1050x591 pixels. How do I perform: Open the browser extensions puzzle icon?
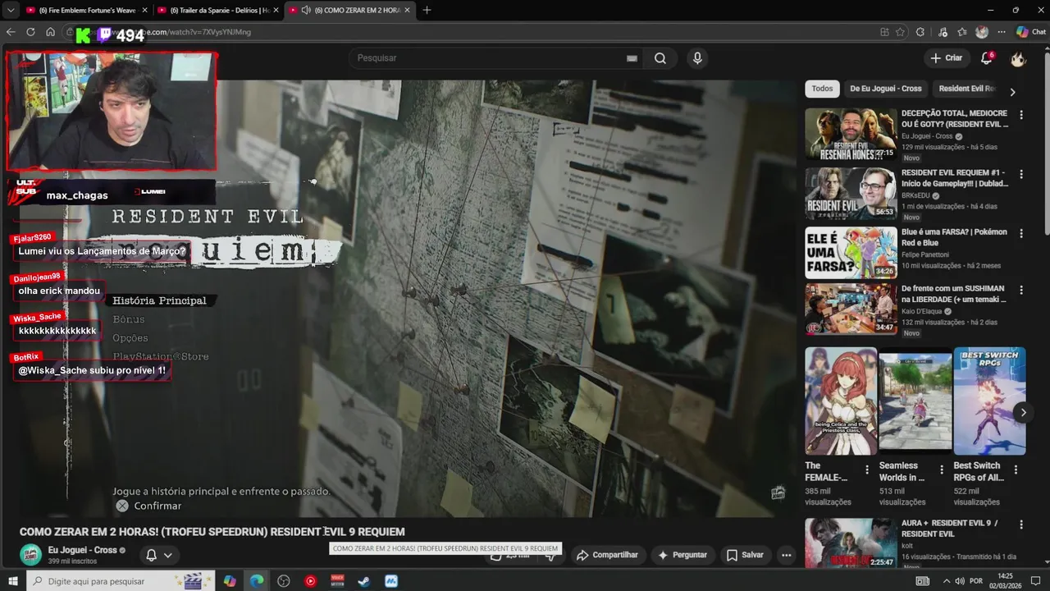pos(920,32)
